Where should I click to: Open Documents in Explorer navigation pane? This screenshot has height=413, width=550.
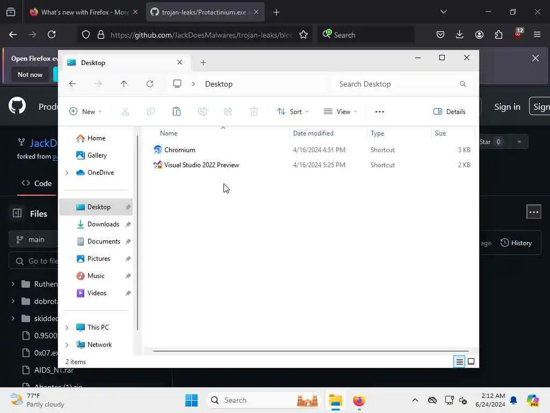(97, 241)
